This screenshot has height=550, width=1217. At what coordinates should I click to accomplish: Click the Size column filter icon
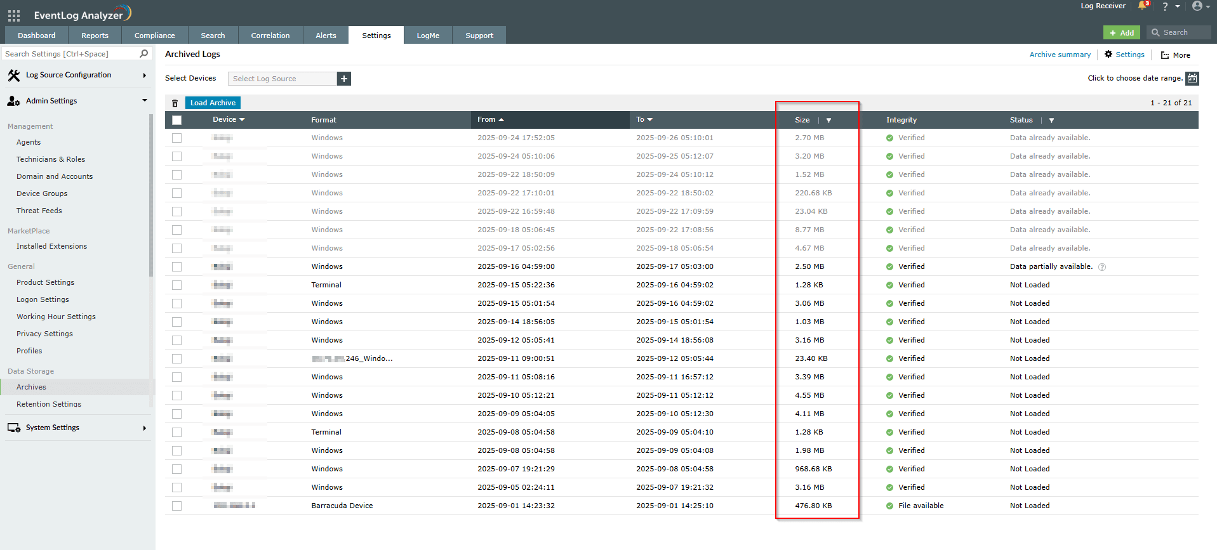[x=828, y=121]
